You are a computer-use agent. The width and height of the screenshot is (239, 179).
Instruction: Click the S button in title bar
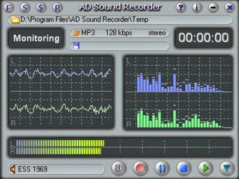25,7
